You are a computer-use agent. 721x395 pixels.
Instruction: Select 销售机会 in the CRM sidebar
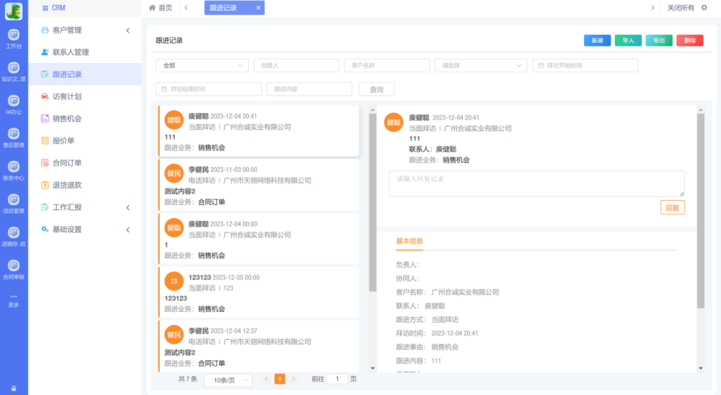click(x=67, y=119)
